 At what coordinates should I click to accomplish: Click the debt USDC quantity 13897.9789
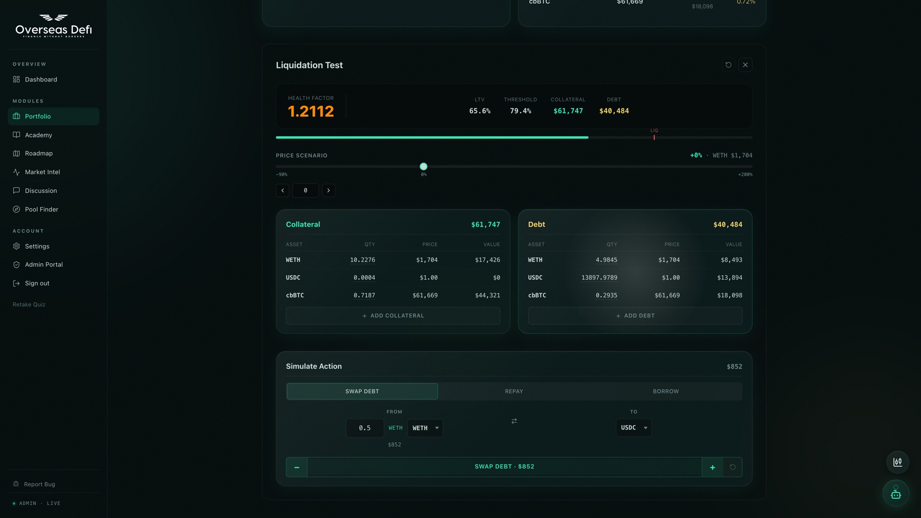pyautogui.click(x=599, y=278)
